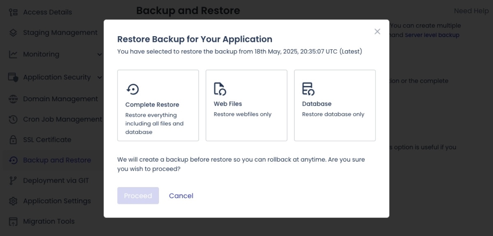
Task: Click the Monitoring chart icon
Action: [x=13, y=54]
